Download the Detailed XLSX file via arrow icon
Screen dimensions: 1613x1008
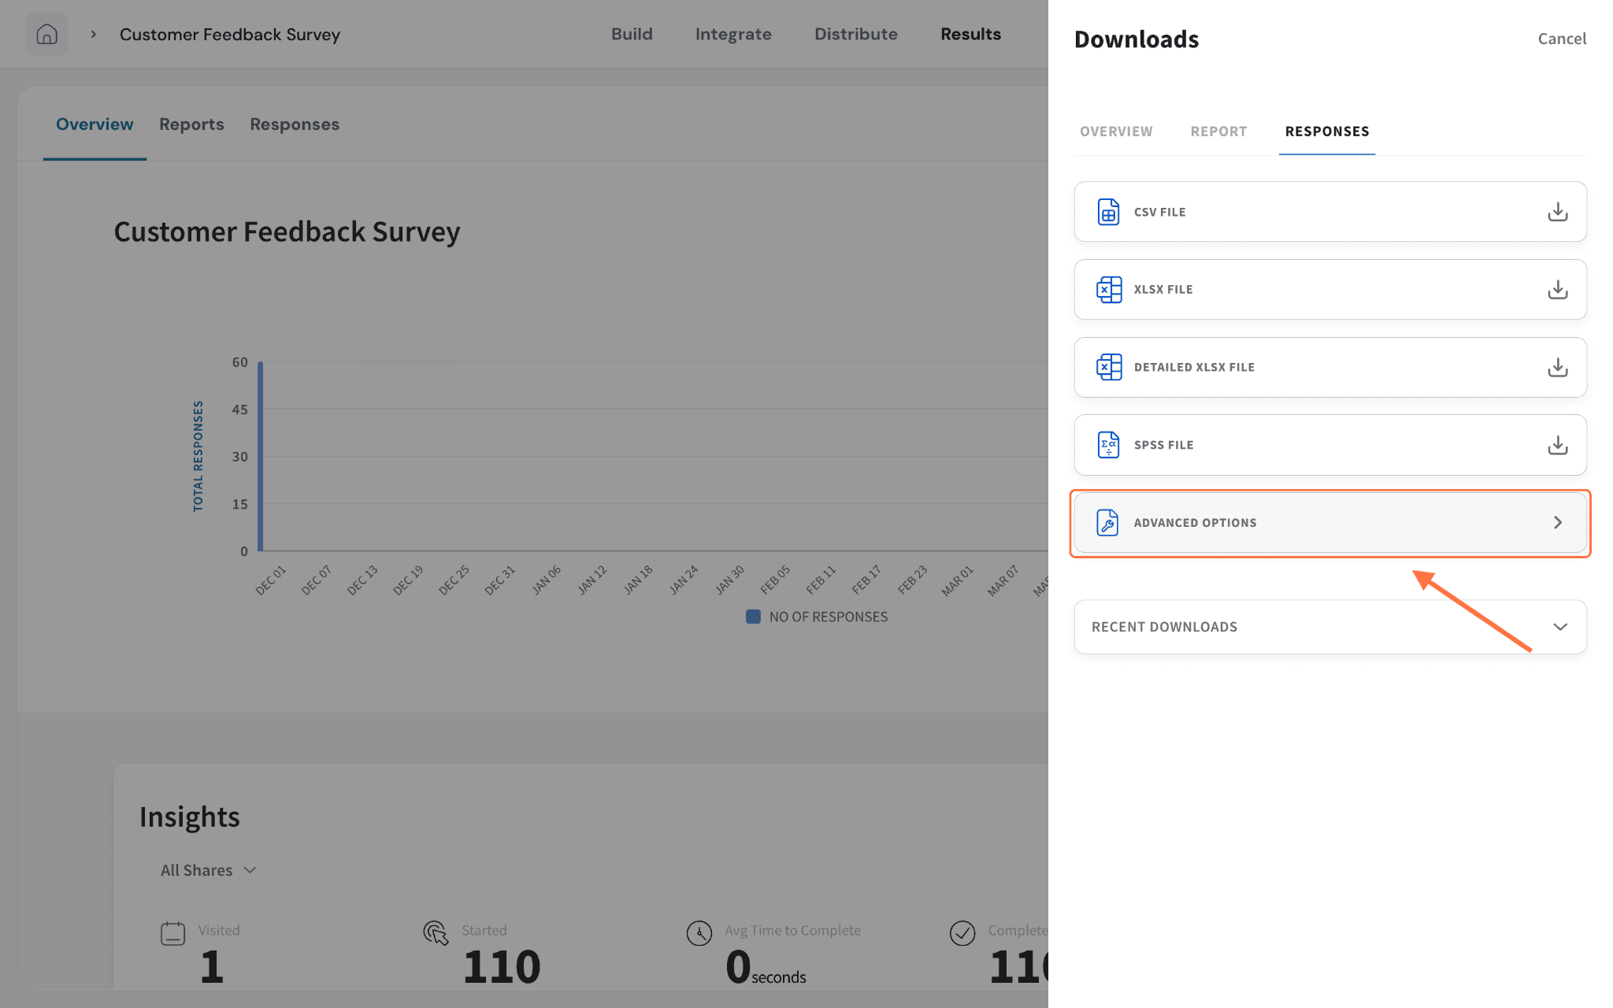tap(1557, 367)
